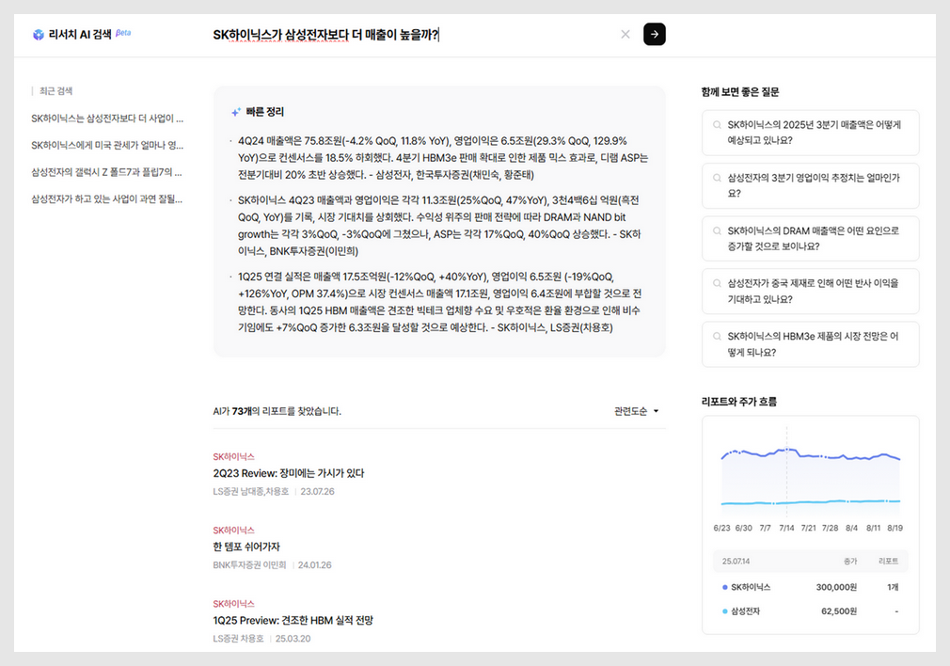The width and height of the screenshot is (950, 666).
Task: Click the 리포트와 주가 흐름 heading
Action: coord(739,402)
